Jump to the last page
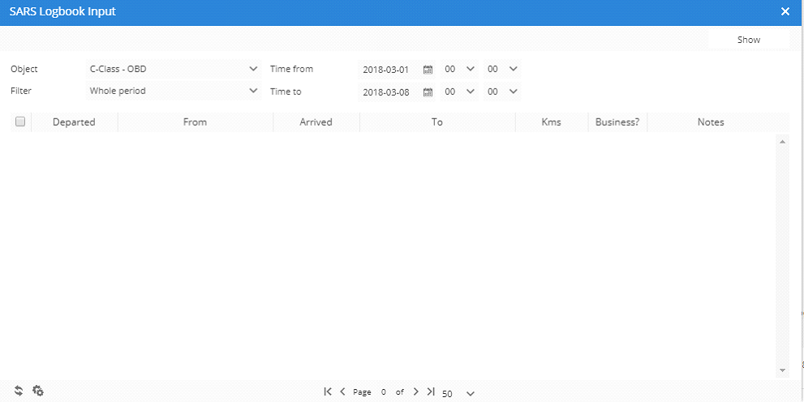This screenshot has height=402, width=804. click(x=430, y=391)
